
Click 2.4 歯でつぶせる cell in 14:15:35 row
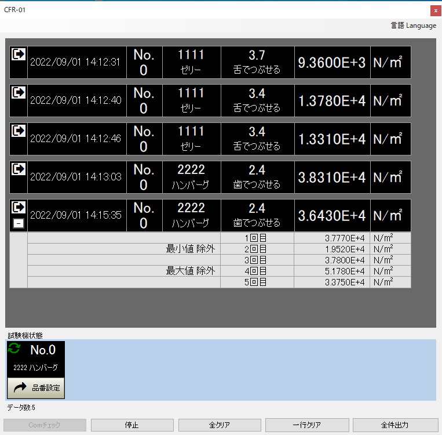pyautogui.click(x=257, y=216)
